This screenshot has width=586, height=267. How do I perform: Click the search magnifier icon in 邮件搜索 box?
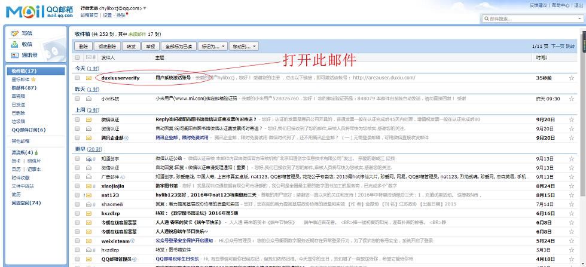tap(487, 19)
